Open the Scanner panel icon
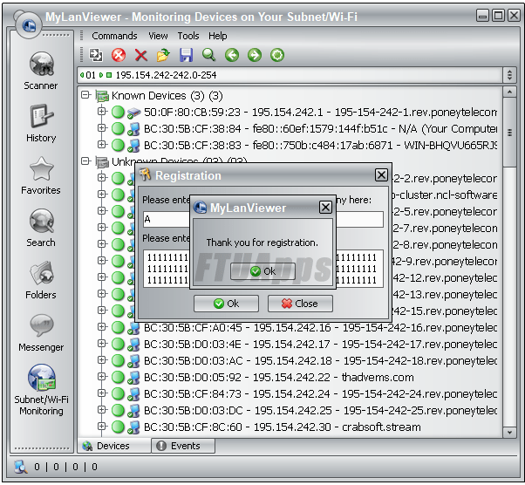This screenshot has width=525, height=485. coord(41,64)
